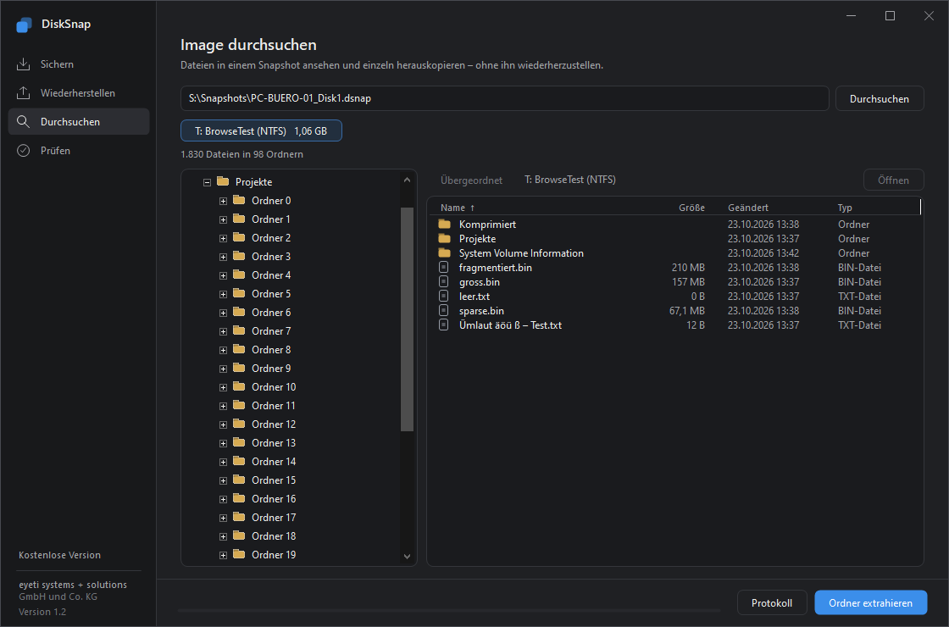The height and width of the screenshot is (627, 949).
Task: Click the file icon of sparse.bin
Action: pyautogui.click(x=444, y=310)
